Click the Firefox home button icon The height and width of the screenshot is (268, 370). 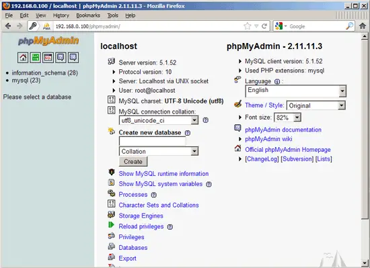tap(363, 26)
